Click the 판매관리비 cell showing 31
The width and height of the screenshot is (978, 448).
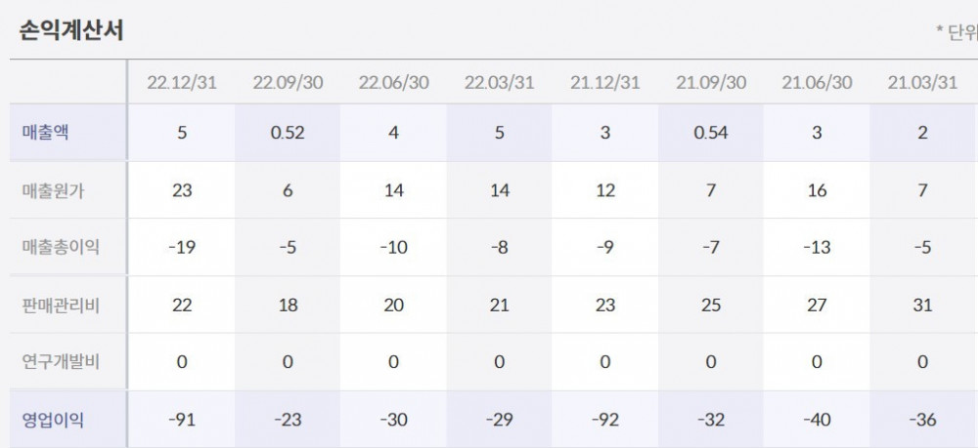(x=922, y=305)
